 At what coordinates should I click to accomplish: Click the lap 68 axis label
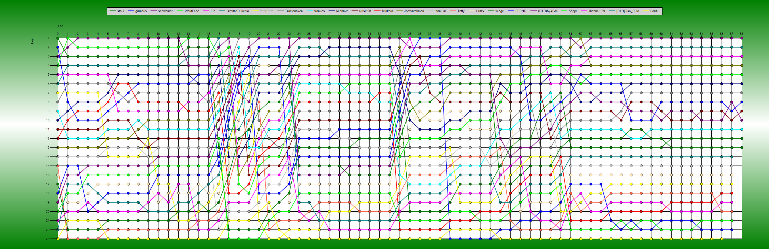[741, 34]
